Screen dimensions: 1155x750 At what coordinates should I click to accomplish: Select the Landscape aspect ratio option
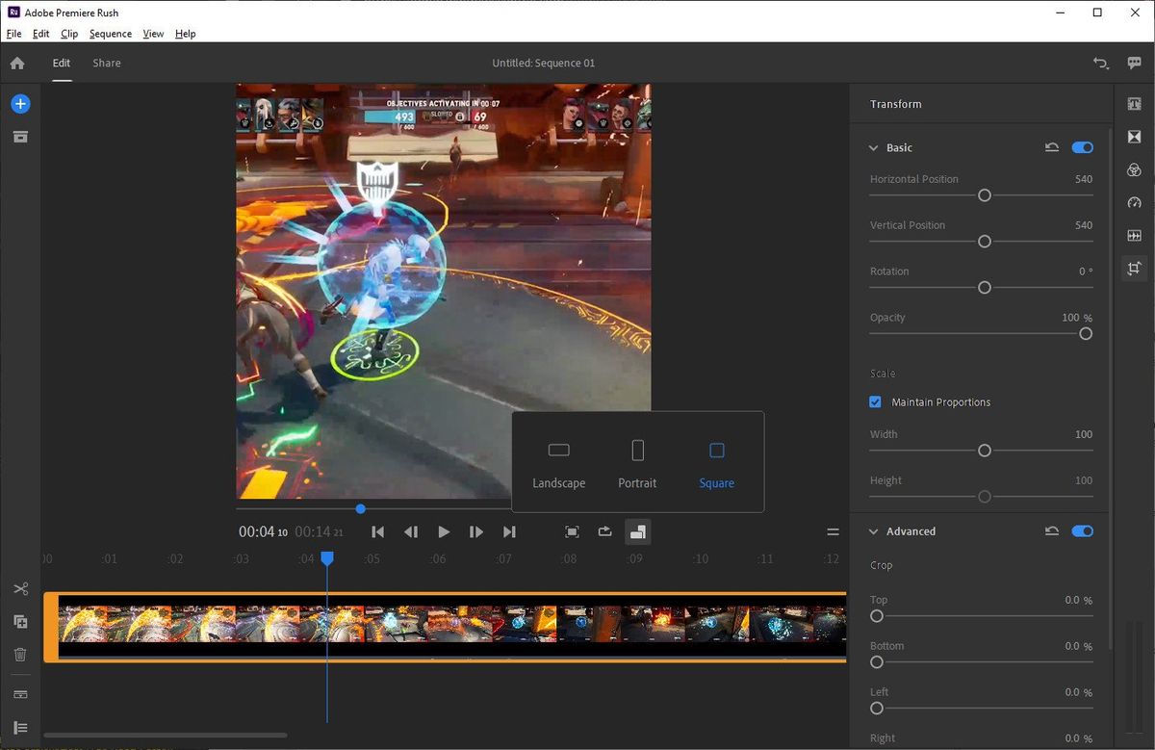[558, 462]
